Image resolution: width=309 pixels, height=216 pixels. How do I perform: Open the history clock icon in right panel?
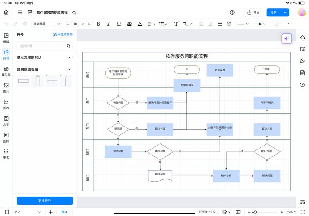[x=303, y=85]
